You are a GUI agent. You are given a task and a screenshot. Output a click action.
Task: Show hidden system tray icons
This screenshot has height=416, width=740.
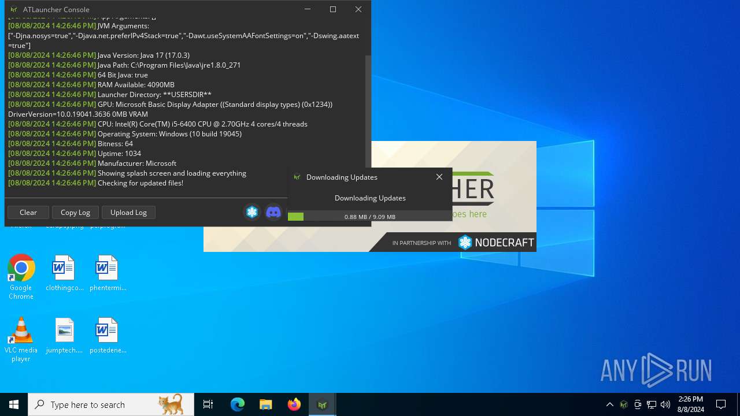point(609,404)
